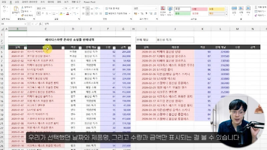
Task: Click the Borders icon
Action: (x=54, y=13)
